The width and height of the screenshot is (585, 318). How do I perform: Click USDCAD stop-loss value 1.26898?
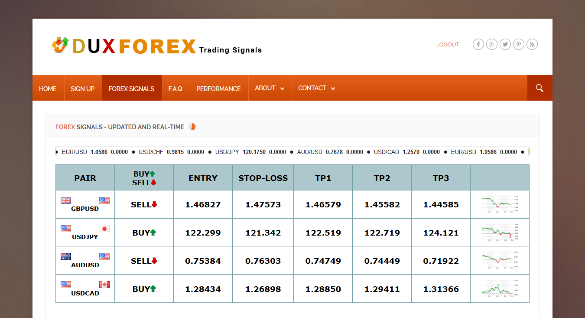(x=263, y=289)
